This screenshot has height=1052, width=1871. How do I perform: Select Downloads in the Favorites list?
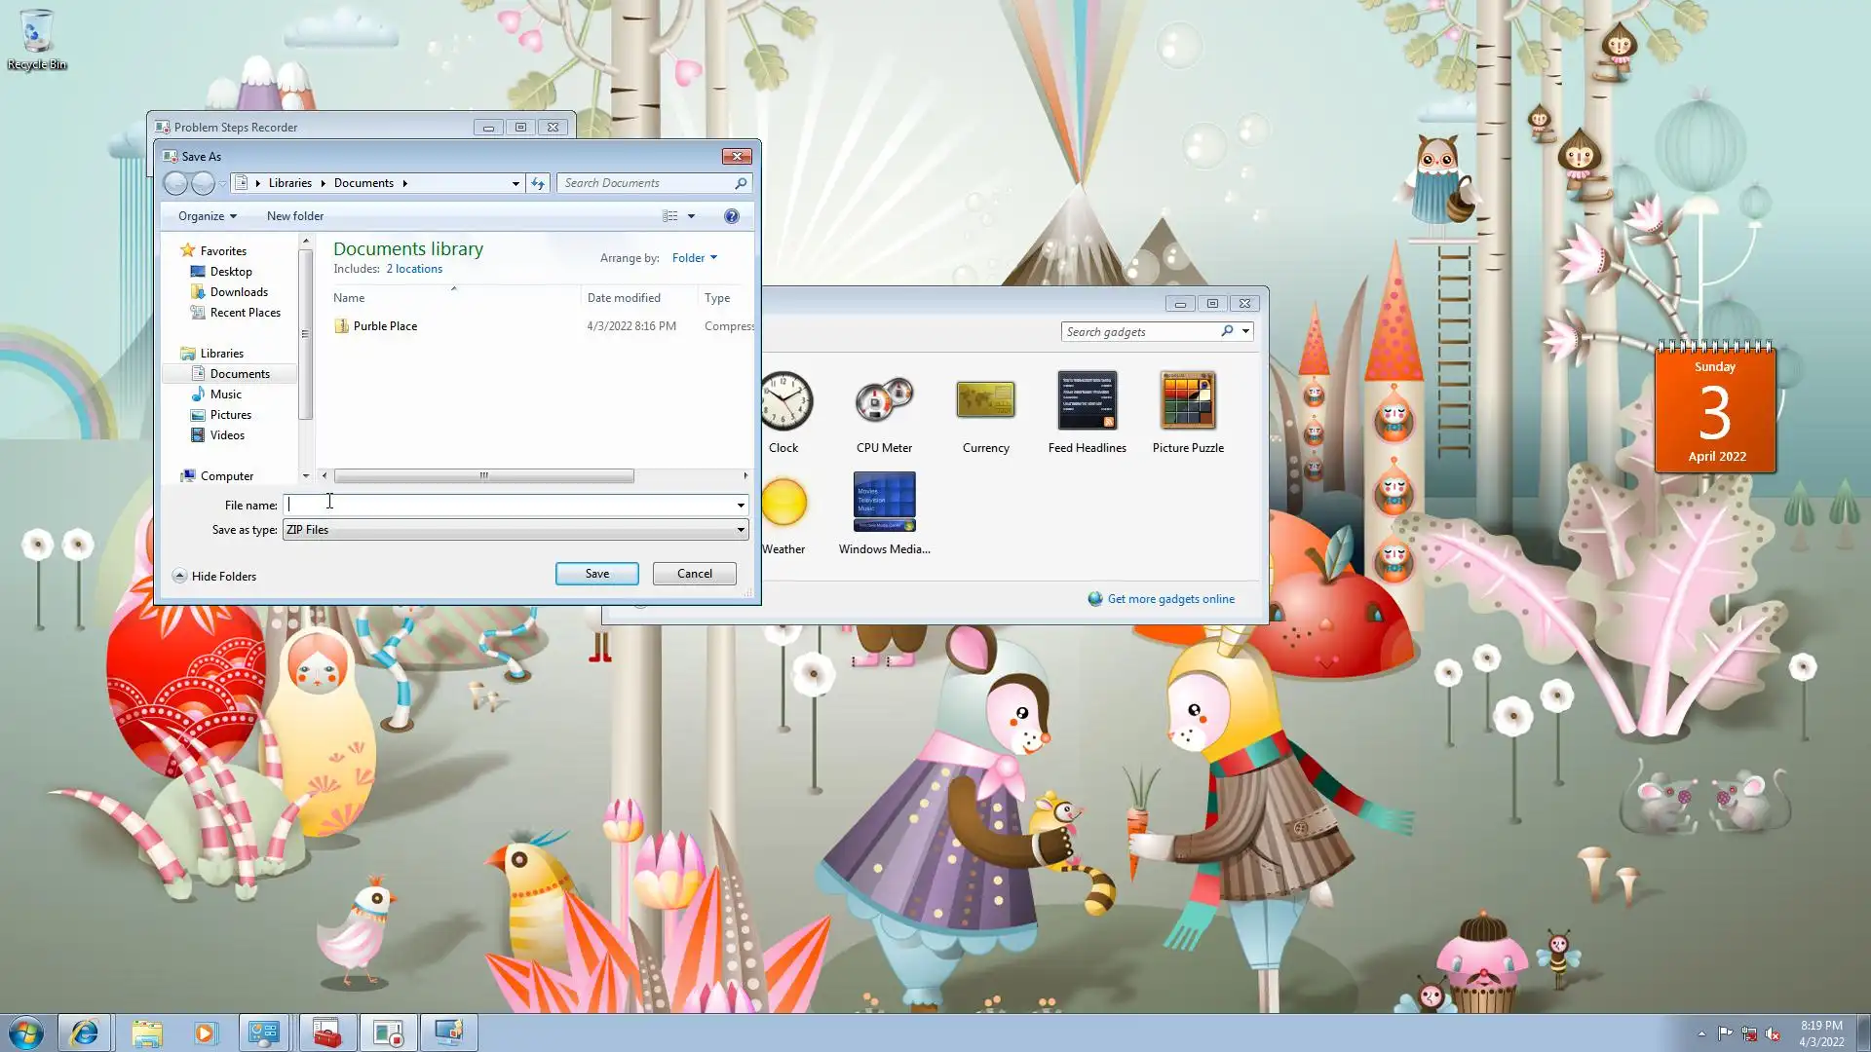point(239,292)
